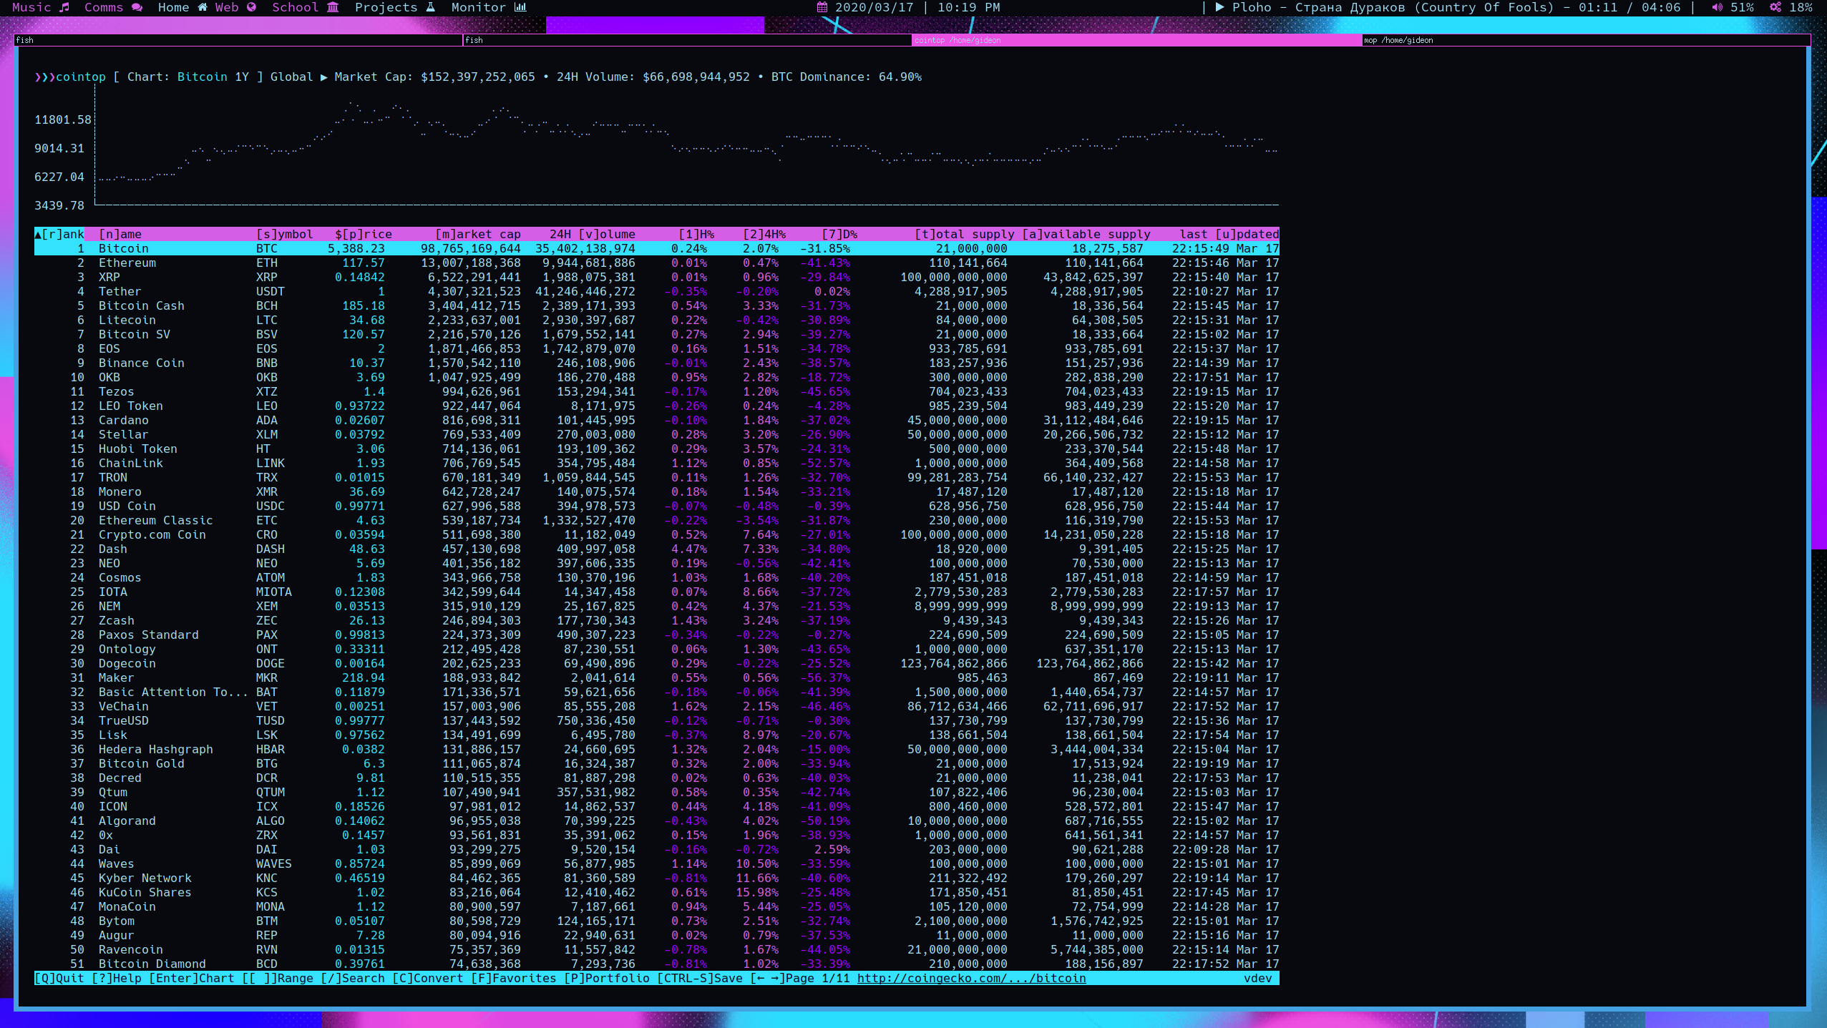Click [F]Favorites in the status bar

pyautogui.click(x=513, y=978)
